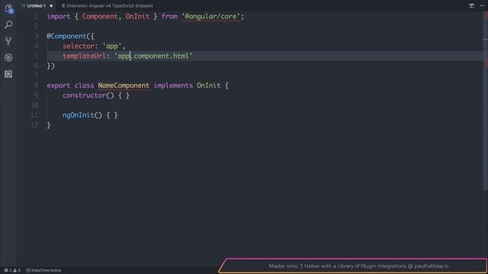This screenshot has height=274, width=488.
Task: Click the 'export' keyword
Action: click(59, 85)
